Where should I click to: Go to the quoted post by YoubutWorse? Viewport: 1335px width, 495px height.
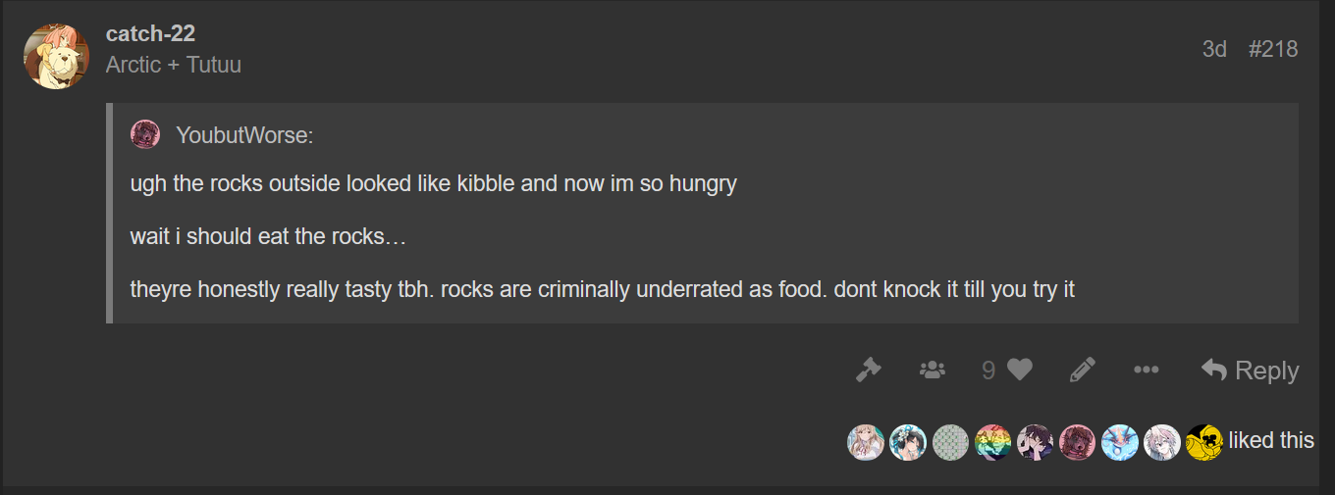pyautogui.click(x=244, y=135)
